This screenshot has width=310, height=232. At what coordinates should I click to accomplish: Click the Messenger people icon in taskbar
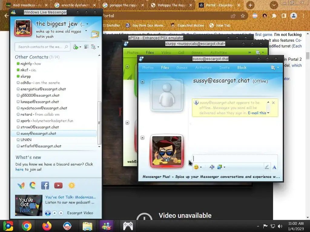point(107,226)
